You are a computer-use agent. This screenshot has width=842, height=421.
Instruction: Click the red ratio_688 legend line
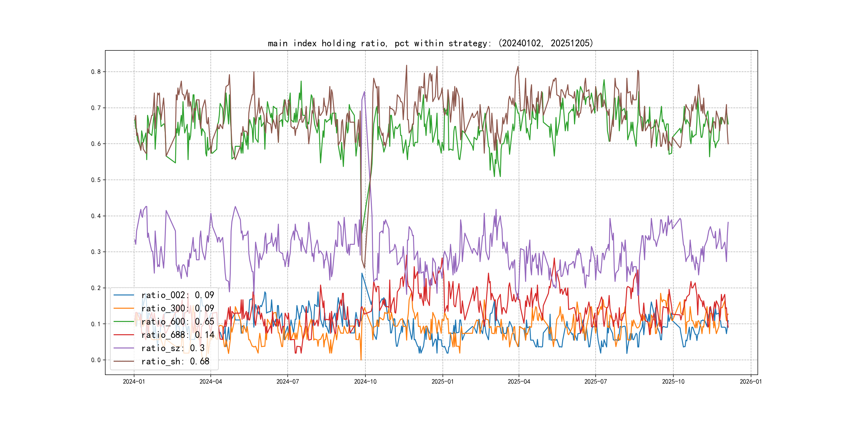(124, 335)
